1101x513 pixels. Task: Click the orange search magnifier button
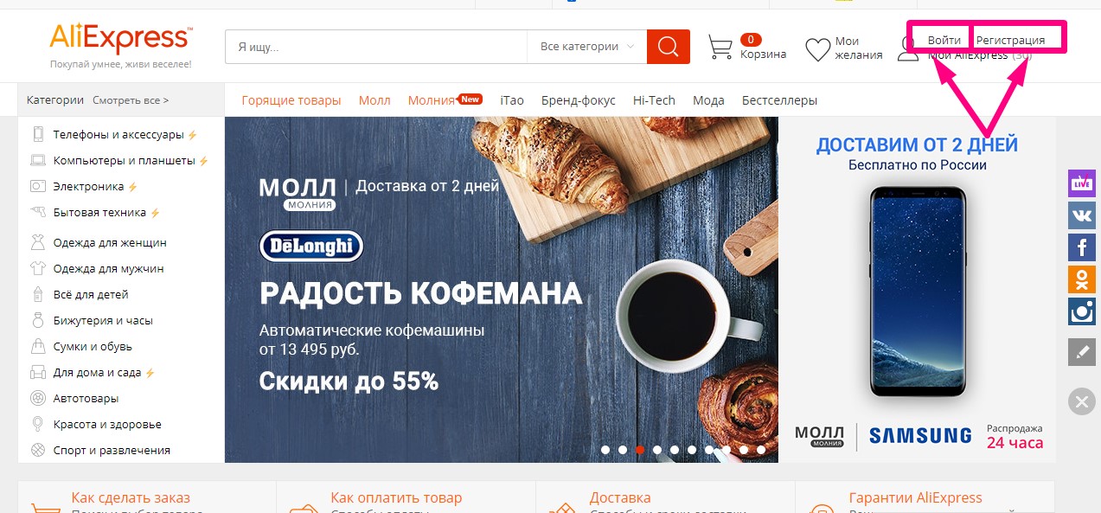(x=668, y=47)
